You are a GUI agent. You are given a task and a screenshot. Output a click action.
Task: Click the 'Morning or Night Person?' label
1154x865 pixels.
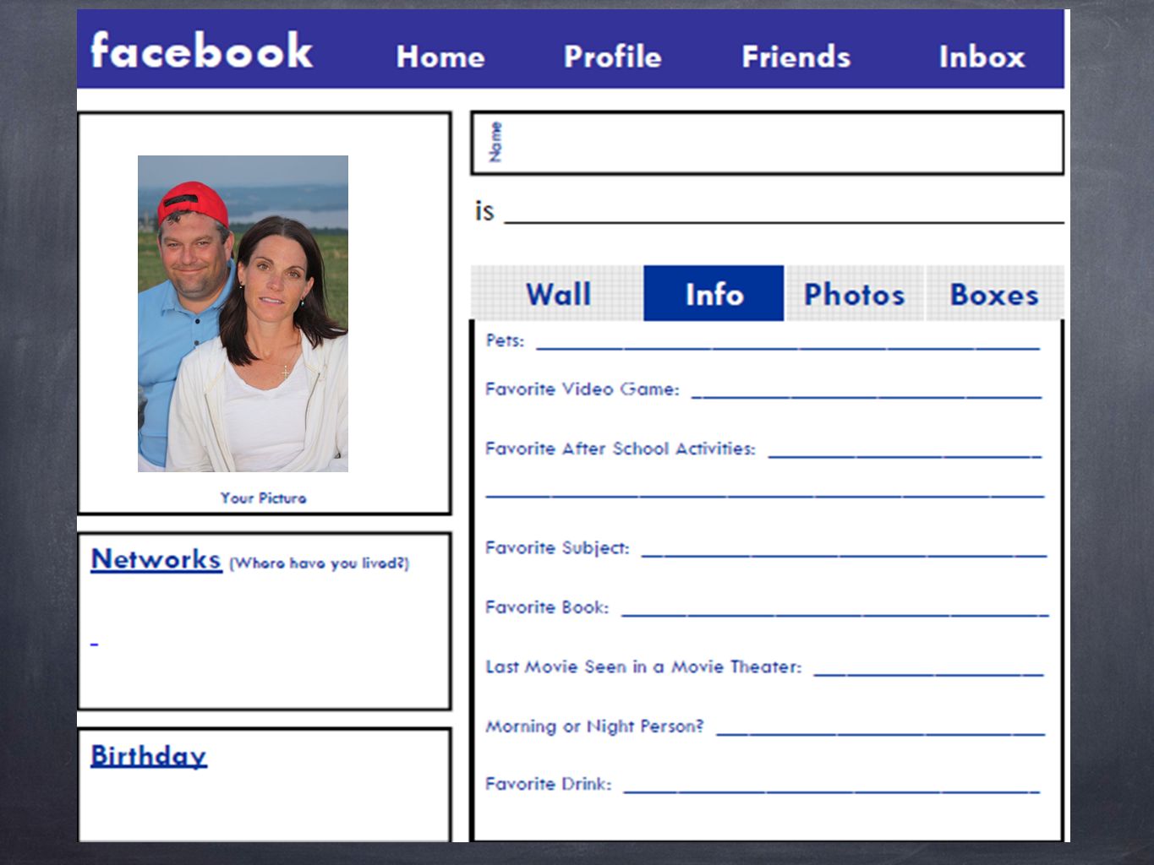[x=594, y=726]
